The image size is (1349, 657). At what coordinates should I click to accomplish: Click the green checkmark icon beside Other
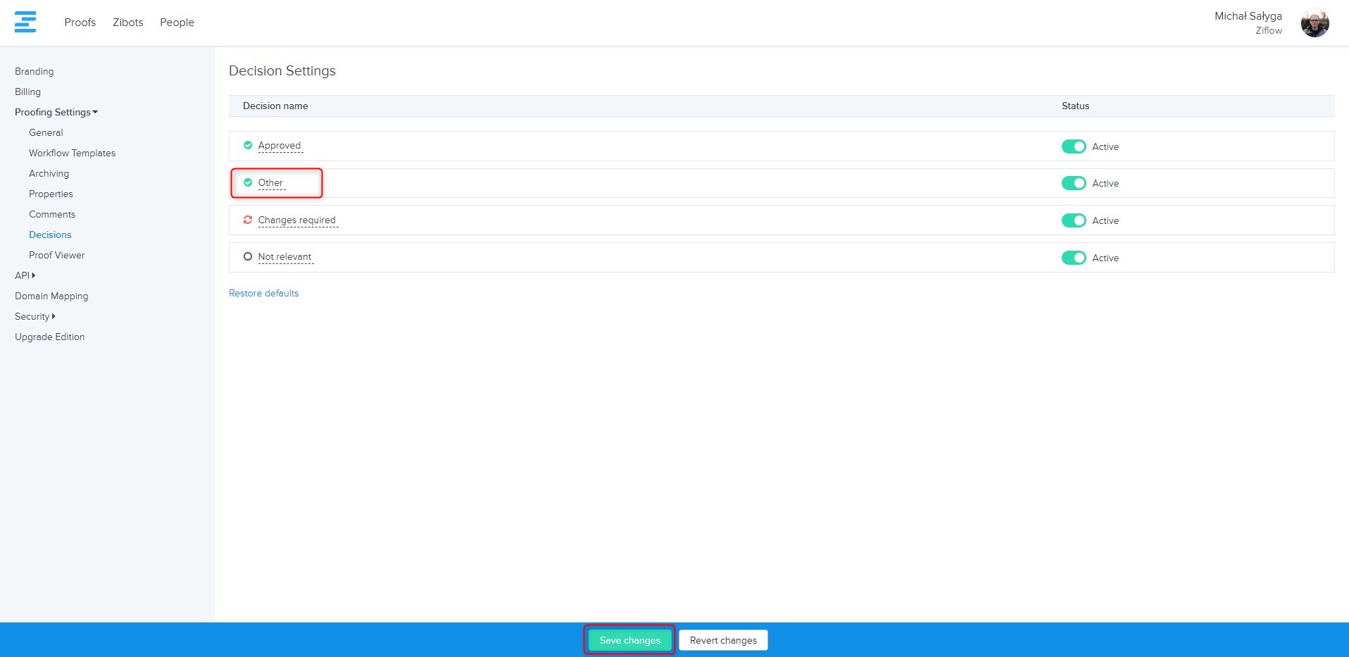point(248,182)
